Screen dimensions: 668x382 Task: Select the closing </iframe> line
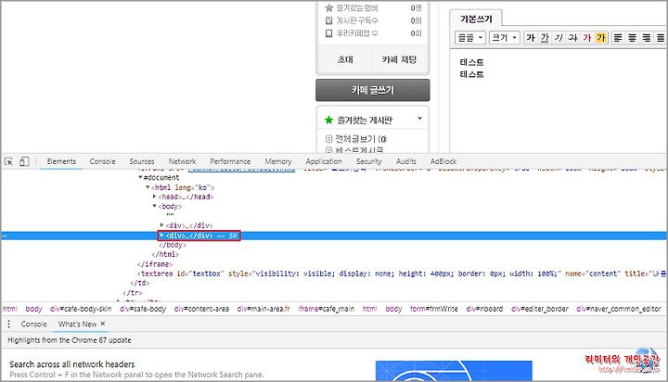(155, 264)
